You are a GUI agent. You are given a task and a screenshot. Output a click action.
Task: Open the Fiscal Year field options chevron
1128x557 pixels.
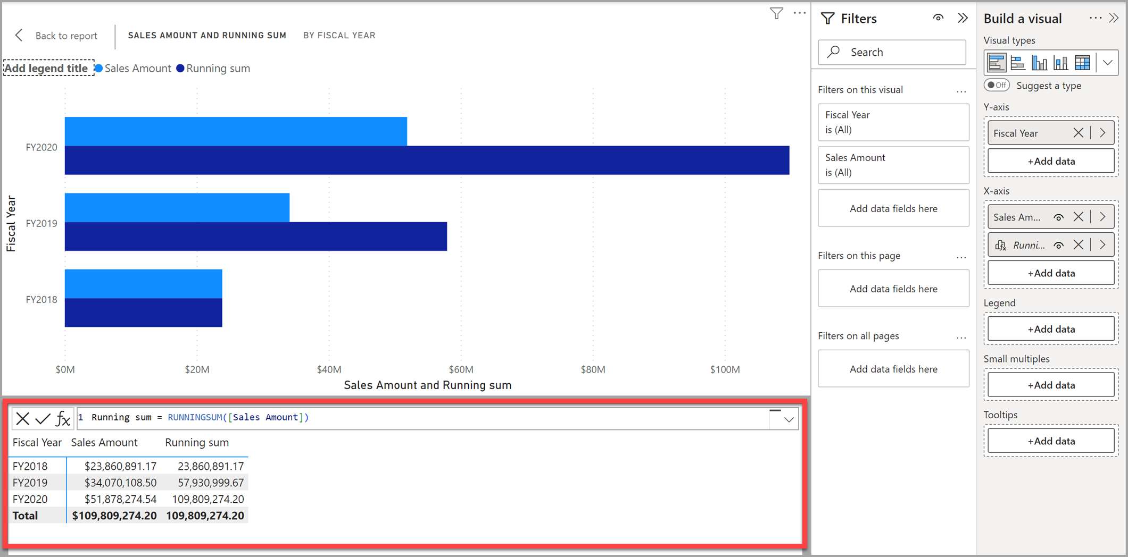coord(1102,133)
